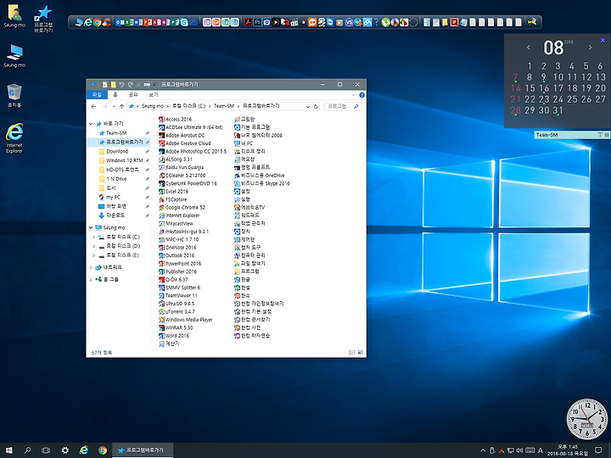
Task: Select WinRAR 5.30 shortcut
Action: (x=176, y=327)
